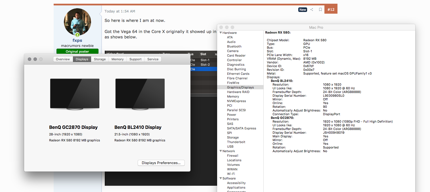Image resolution: width=430 pixels, height=192 pixels.
Task: Select Accessibility under Software
Action: [x=236, y=183]
